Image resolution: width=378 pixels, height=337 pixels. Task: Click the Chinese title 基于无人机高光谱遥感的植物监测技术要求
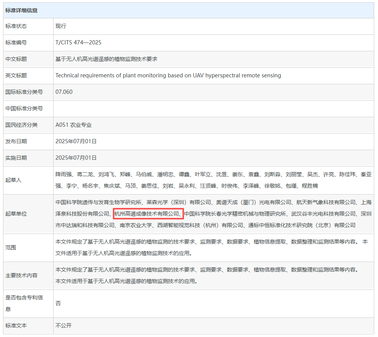click(106, 59)
